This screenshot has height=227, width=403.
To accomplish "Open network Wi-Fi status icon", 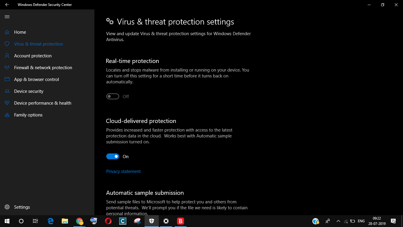I will click(x=346, y=221).
